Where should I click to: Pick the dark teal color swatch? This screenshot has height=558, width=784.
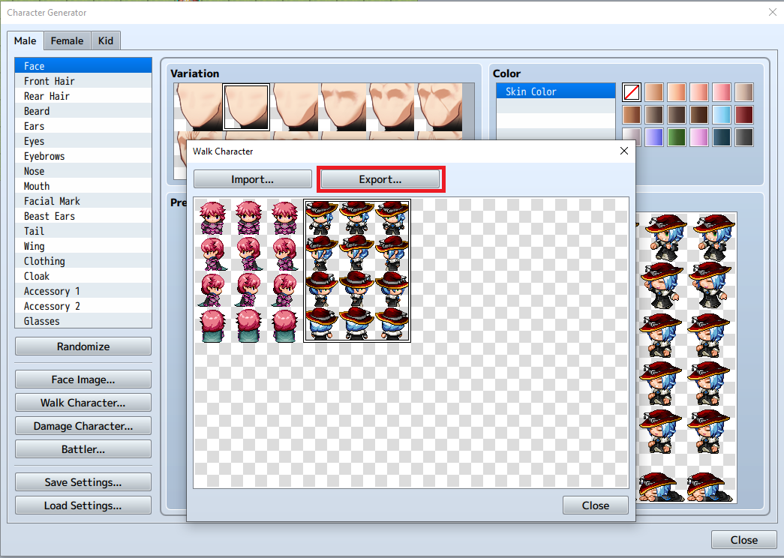tap(722, 137)
